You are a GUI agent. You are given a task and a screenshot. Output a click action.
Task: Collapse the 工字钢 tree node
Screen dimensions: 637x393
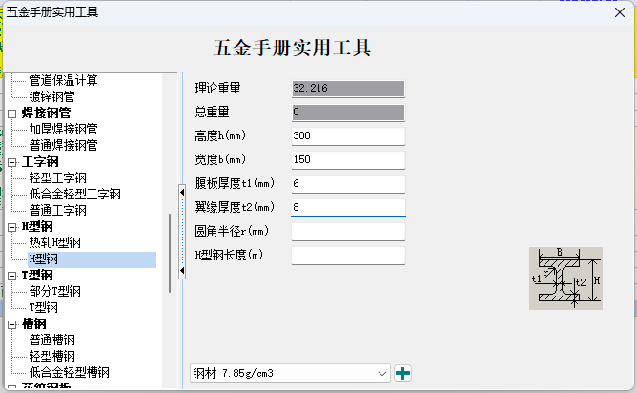point(12,162)
